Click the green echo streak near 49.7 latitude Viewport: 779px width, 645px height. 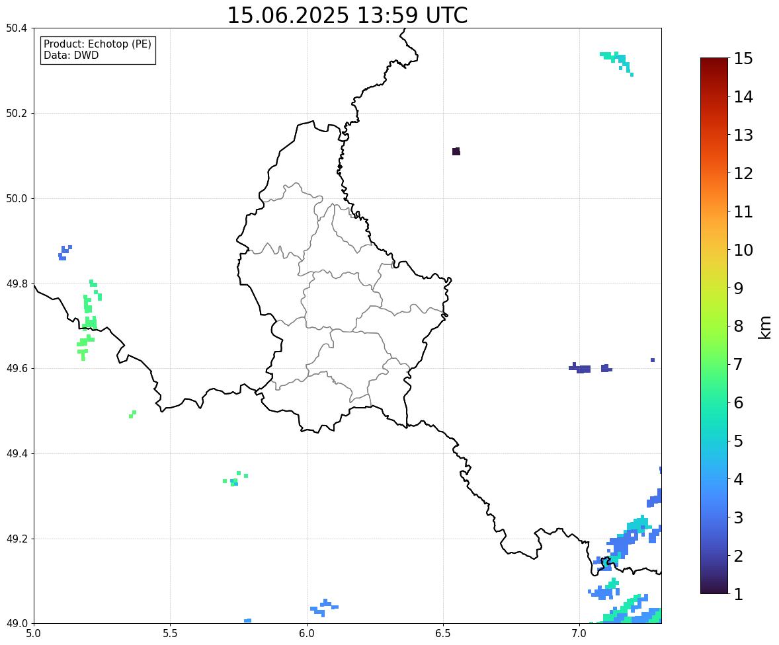tap(90, 321)
